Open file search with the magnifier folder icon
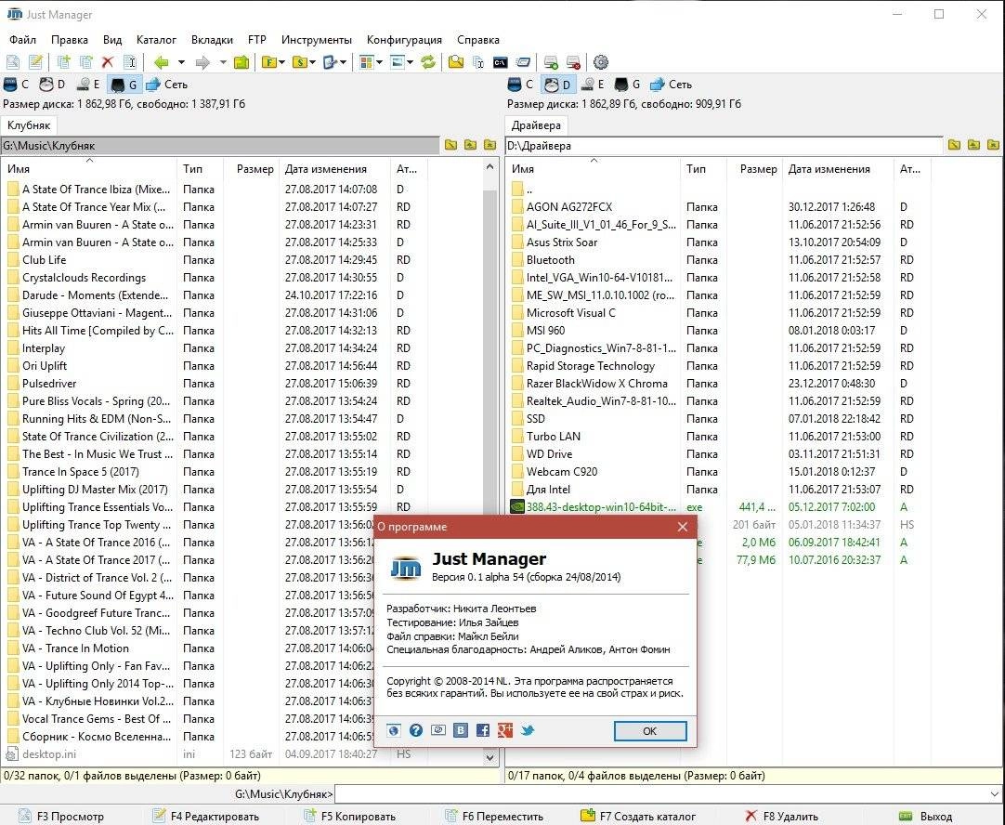 (456, 62)
